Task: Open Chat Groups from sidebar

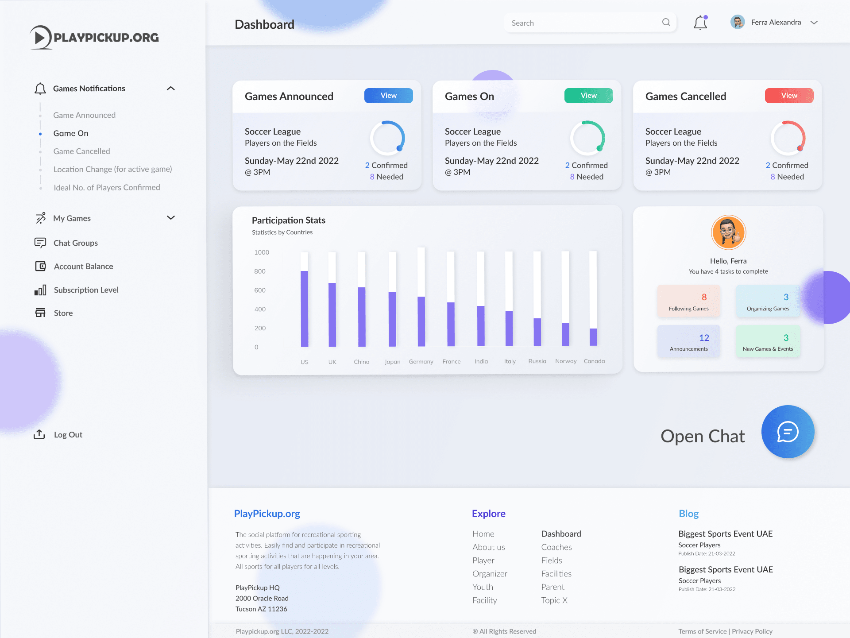Action: click(76, 243)
